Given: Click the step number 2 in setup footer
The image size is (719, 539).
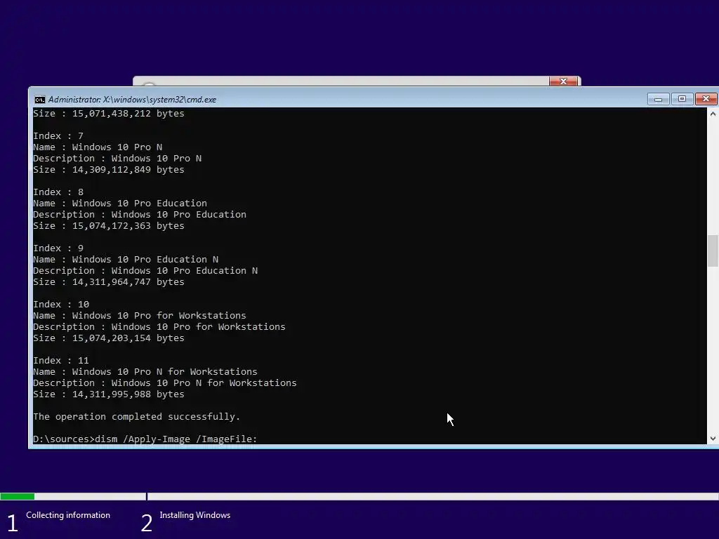Looking at the screenshot, I should pyautogui.click(x=147, y=524).
